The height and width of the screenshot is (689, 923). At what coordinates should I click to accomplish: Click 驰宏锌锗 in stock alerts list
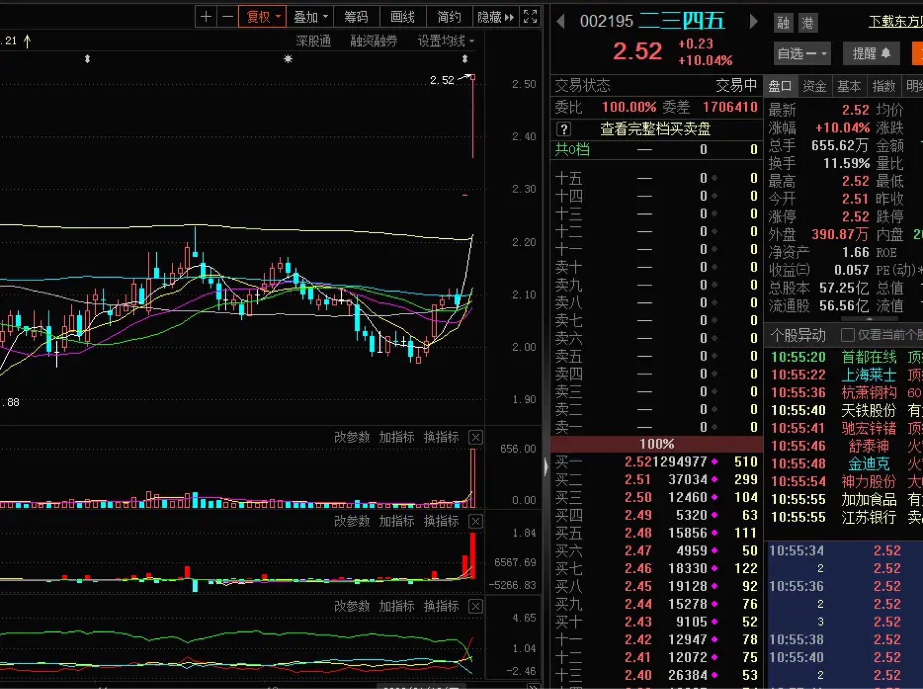click(x=869, y=428)
